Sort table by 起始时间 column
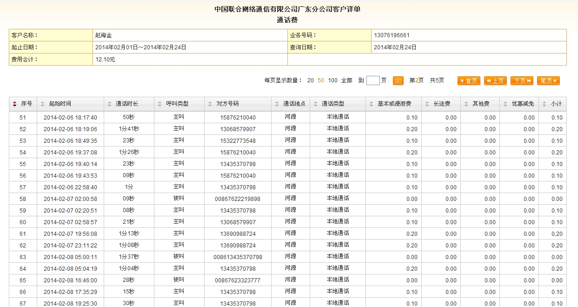The image size is (578, 307). (60, 104)
